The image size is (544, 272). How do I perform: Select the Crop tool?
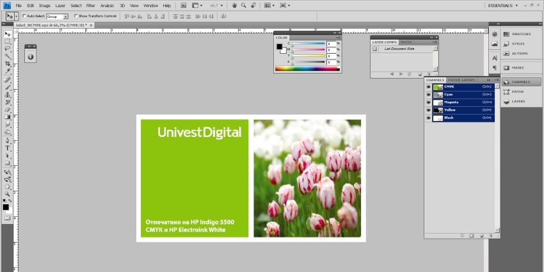coord(7,64)
